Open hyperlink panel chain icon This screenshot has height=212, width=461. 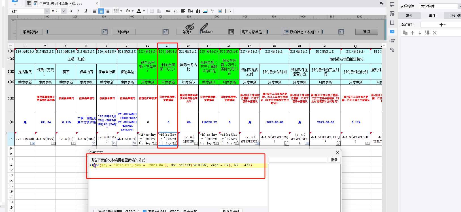click(392, 50)
